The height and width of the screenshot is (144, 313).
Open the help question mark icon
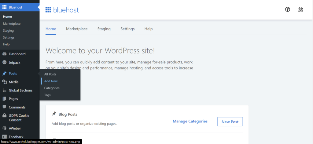tap(287, 9)
